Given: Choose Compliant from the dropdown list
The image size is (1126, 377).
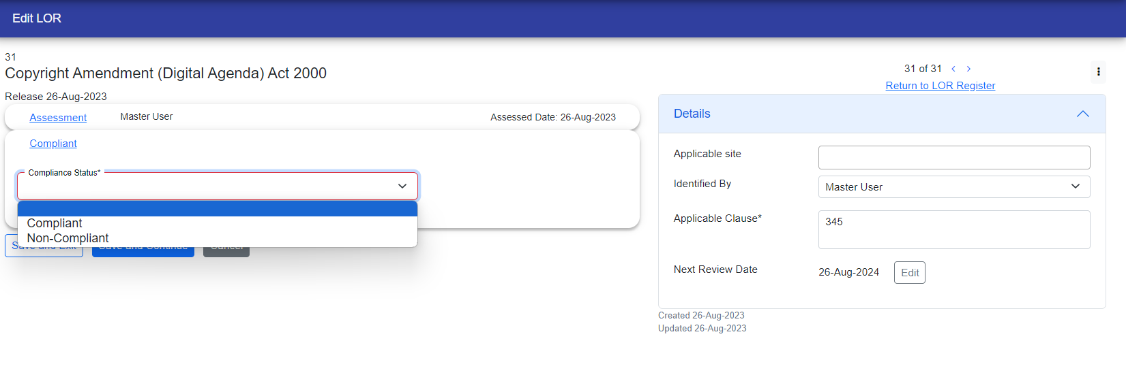Looking at the screenshot, I should pyautogui.click(x=55, y=223).
